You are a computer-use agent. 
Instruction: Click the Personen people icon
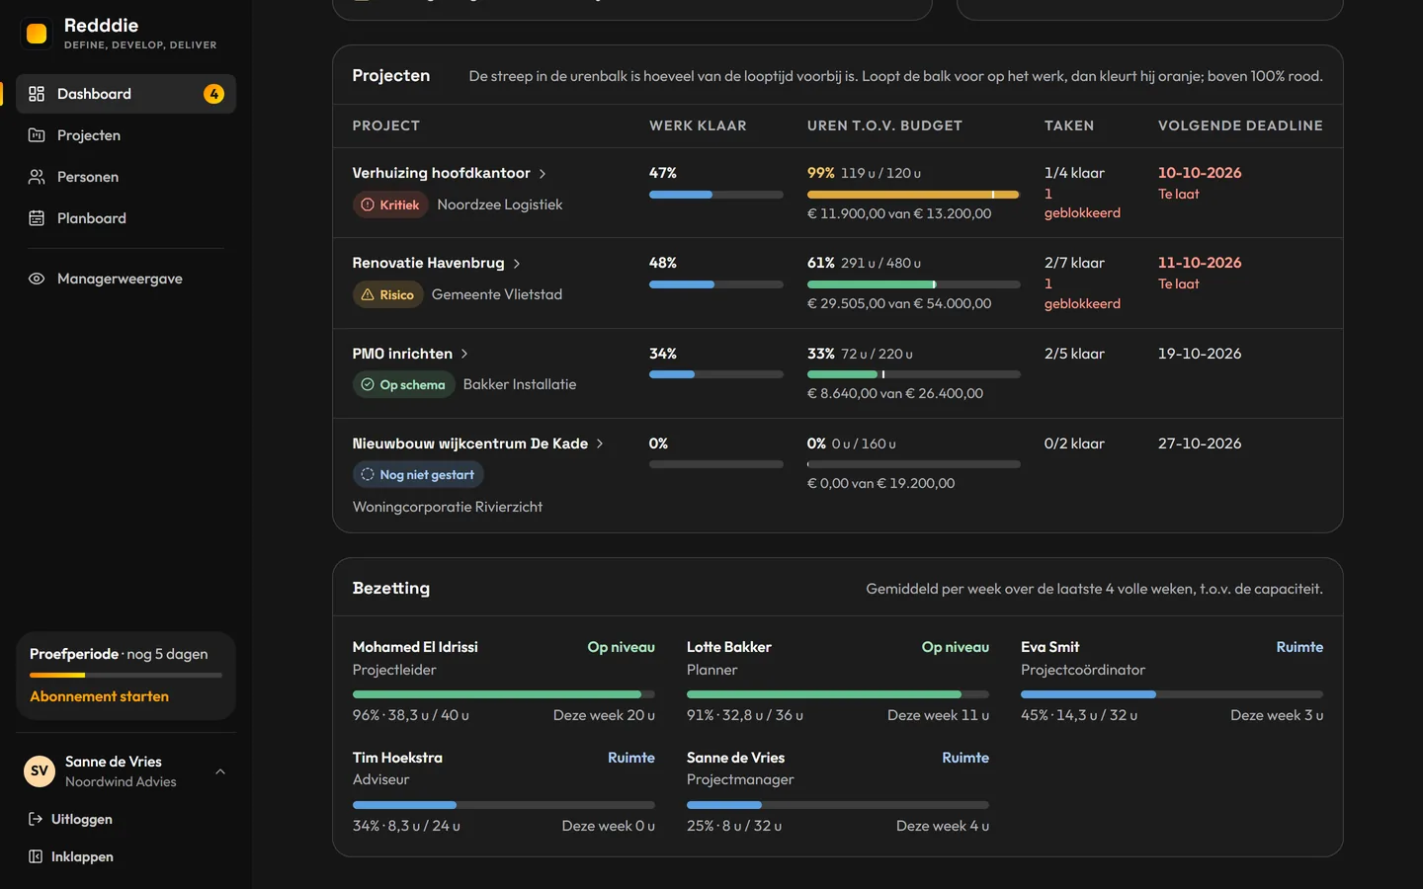click(x=37, y=177)
